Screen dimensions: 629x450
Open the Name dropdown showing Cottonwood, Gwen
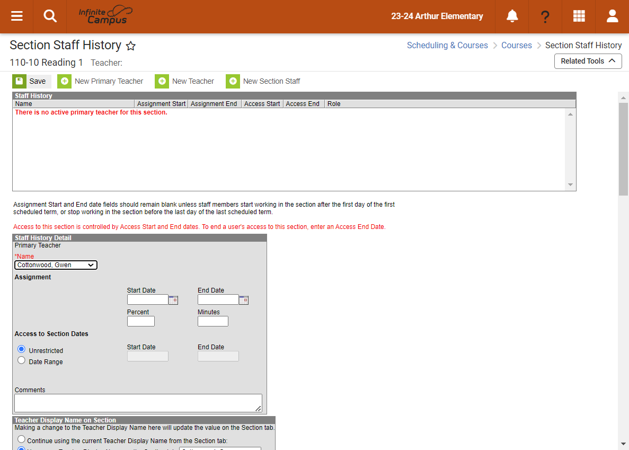(x=56, y=264)
